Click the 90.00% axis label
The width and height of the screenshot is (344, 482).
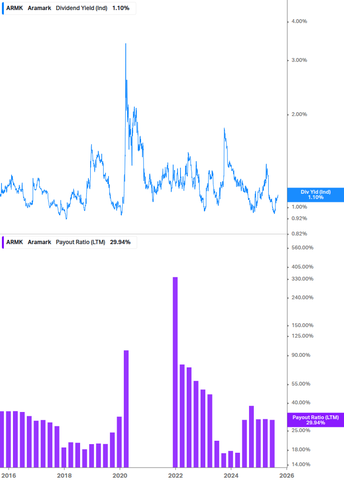point(301,355)
